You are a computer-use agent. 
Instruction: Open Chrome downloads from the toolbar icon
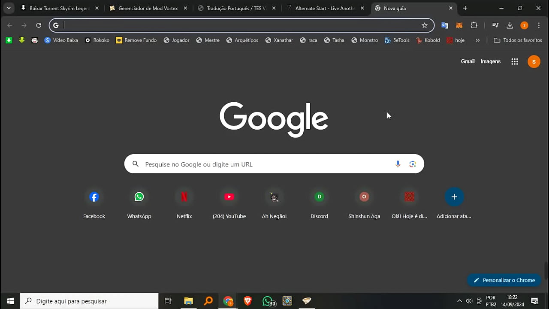pyautogui.click(x=510, y=25)
